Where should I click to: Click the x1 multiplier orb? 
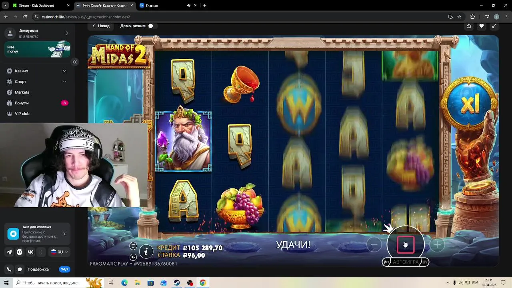click(468, 103)
